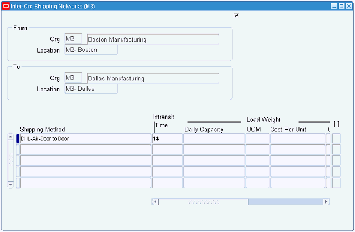This screenshot has width=355, height=232.
Task: Click Daily Capacity field in DHL row
Action: [214, 138]
